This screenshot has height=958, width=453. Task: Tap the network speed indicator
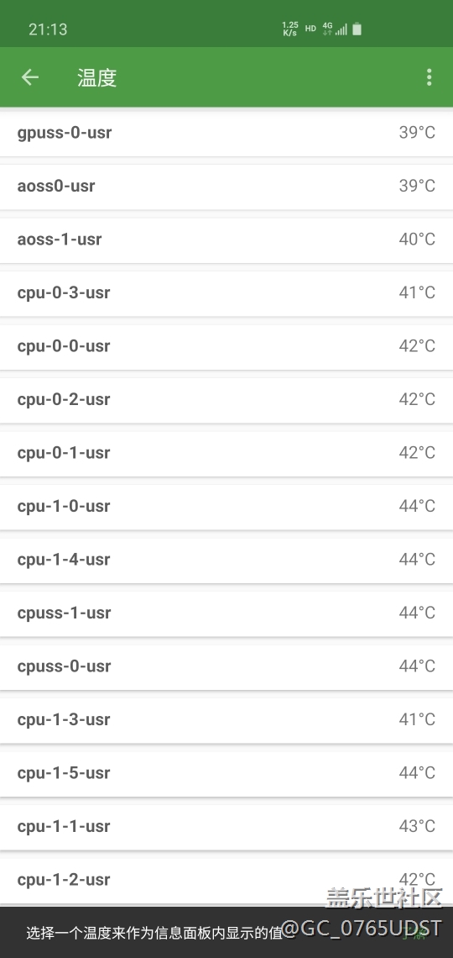290,29
